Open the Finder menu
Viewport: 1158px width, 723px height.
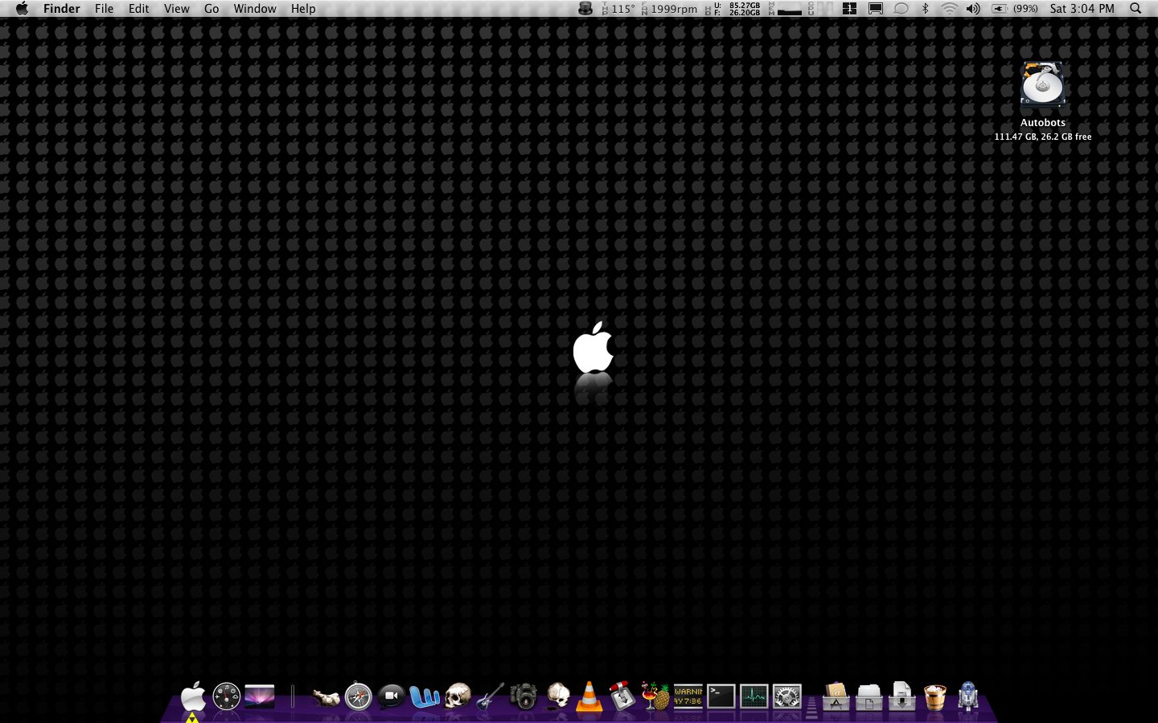[62, 9]
